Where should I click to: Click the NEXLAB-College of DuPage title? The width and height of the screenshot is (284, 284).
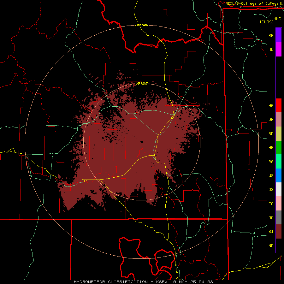tap(252, 3)
